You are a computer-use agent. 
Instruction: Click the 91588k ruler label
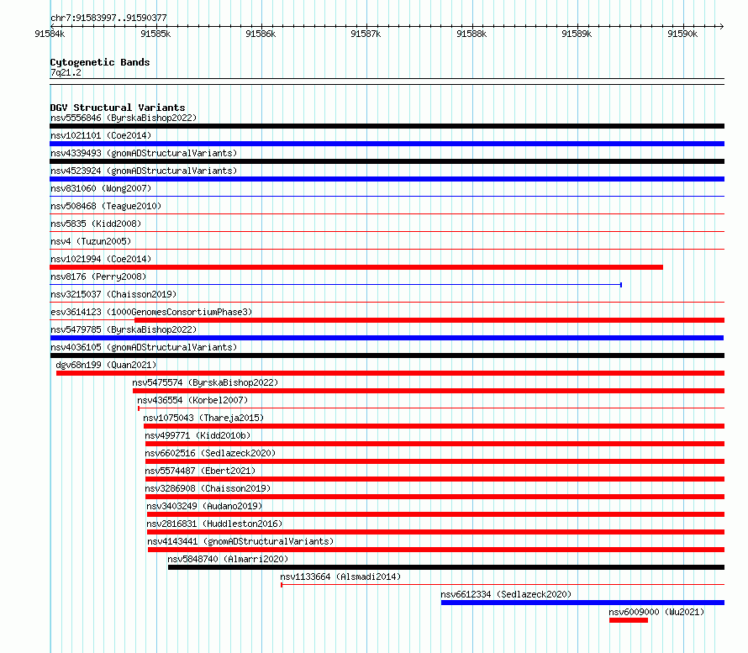[471, 34]
